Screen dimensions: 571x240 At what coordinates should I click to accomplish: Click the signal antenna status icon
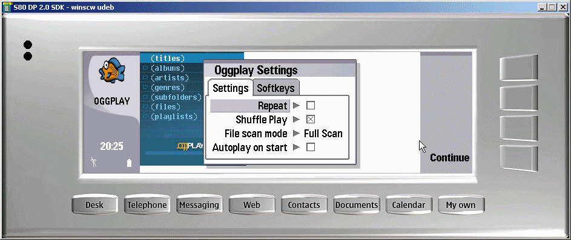[x=94, y=163]
